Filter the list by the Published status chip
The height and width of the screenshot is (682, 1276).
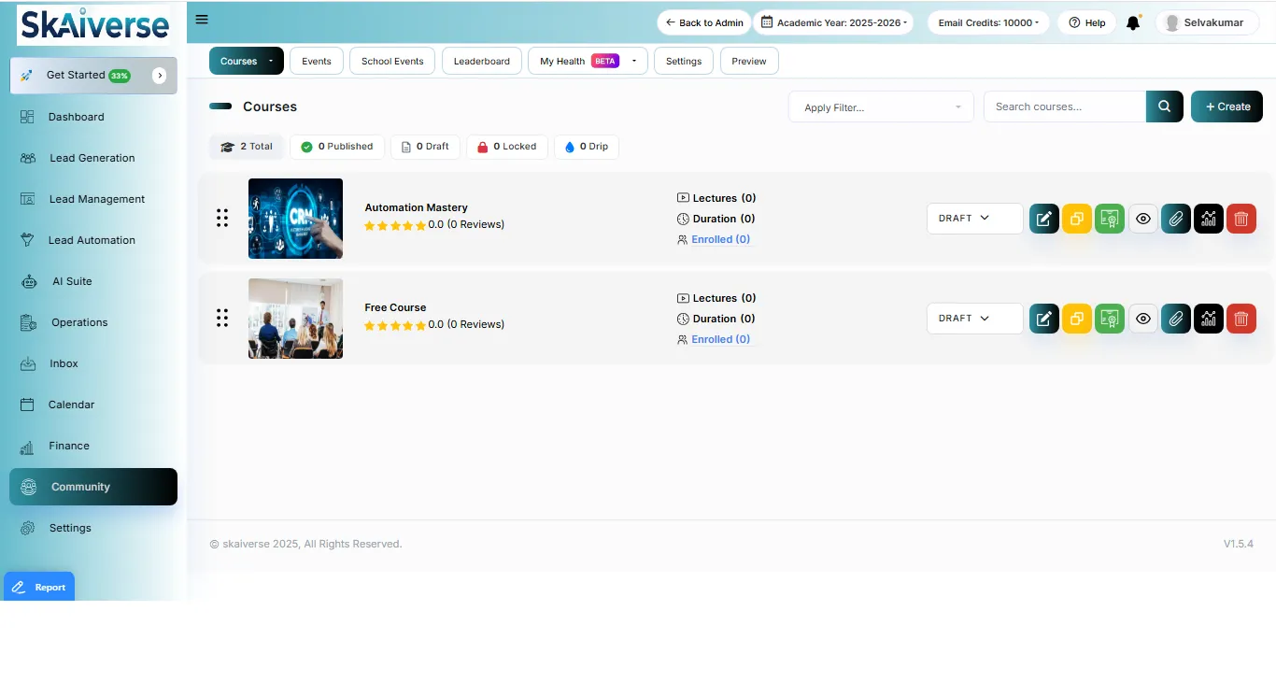pyautogui.click(x=337, y=147)
